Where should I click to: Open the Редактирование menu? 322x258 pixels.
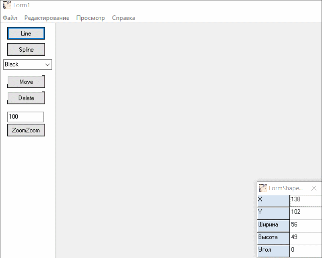(47, 18)
